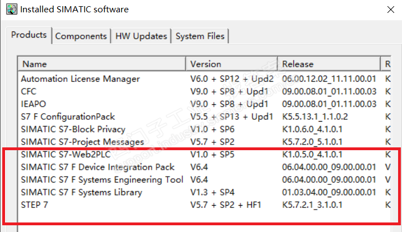This screenshot has width=402, height=232.
Task: Select the Automation License Manager row
Action: (81, 79)
